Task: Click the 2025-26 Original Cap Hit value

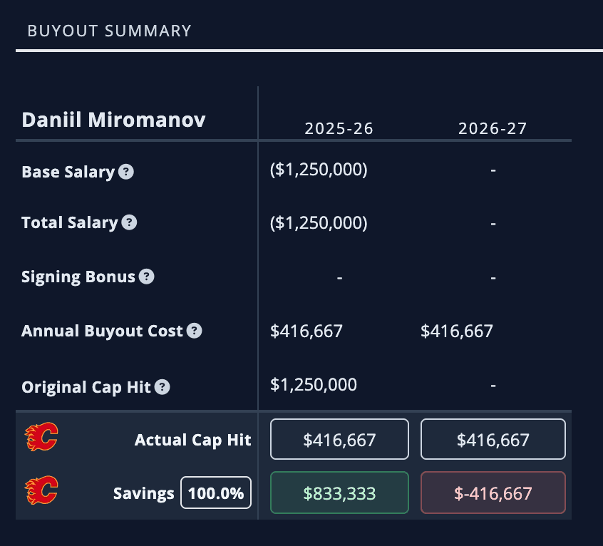Action: point(314,385)
